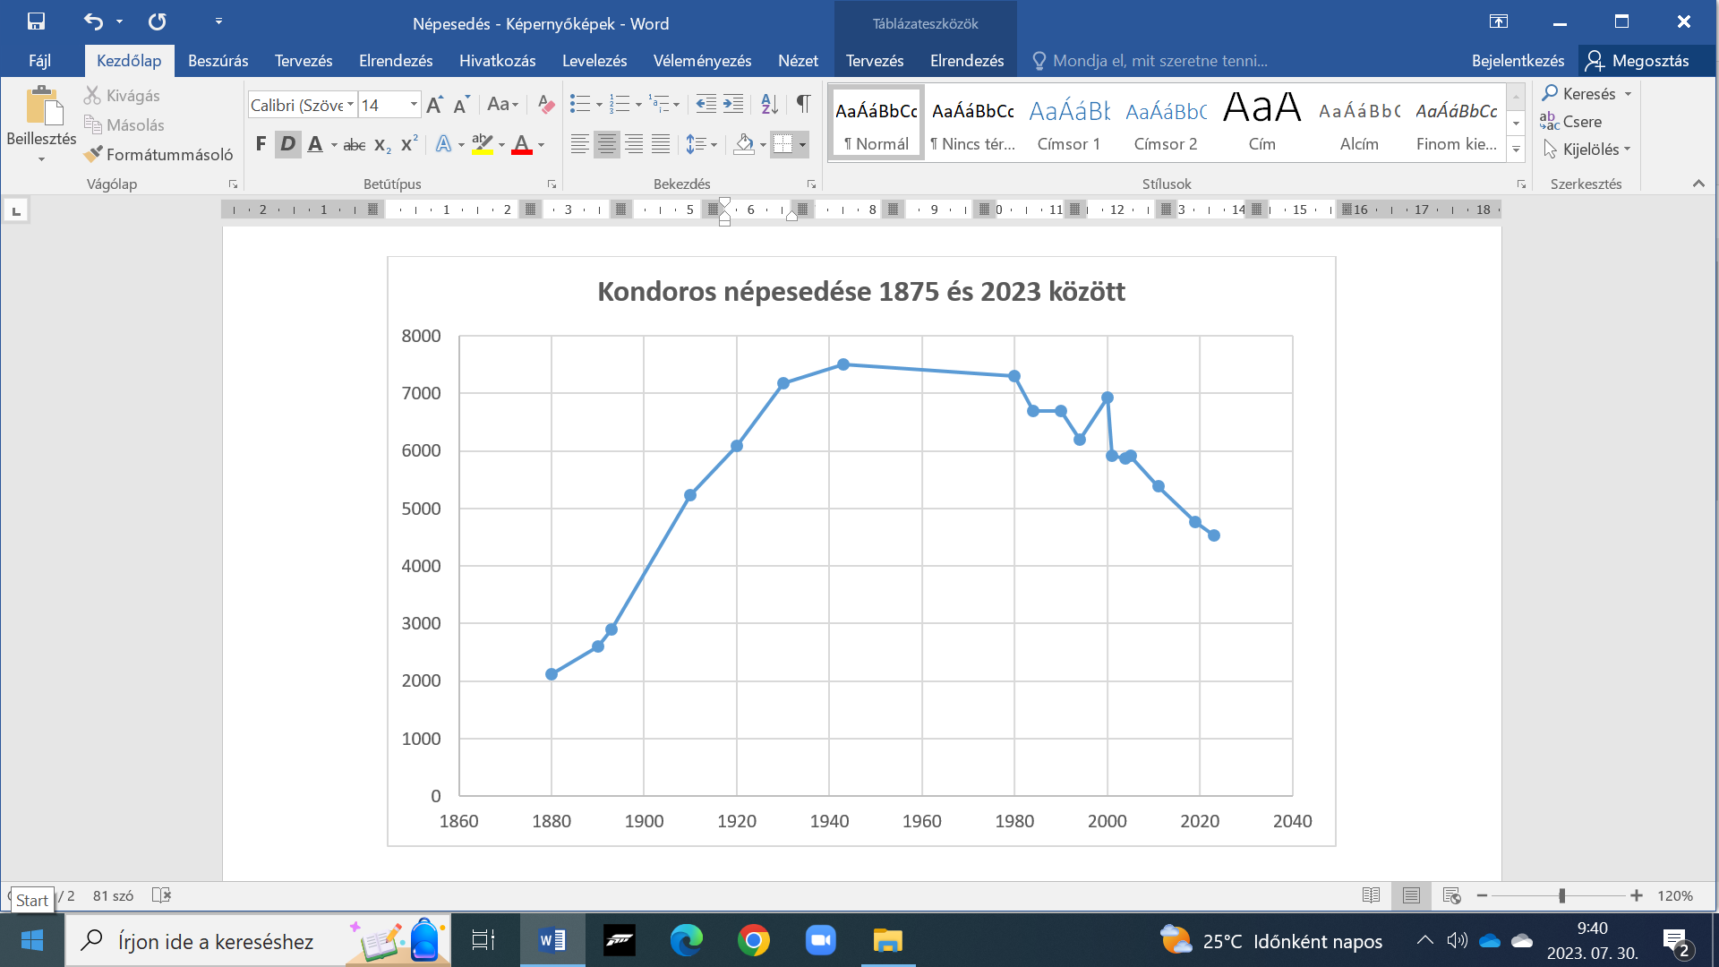Switch to web layout view icon
This screenshot has height=967, width=1719.
1452,895
